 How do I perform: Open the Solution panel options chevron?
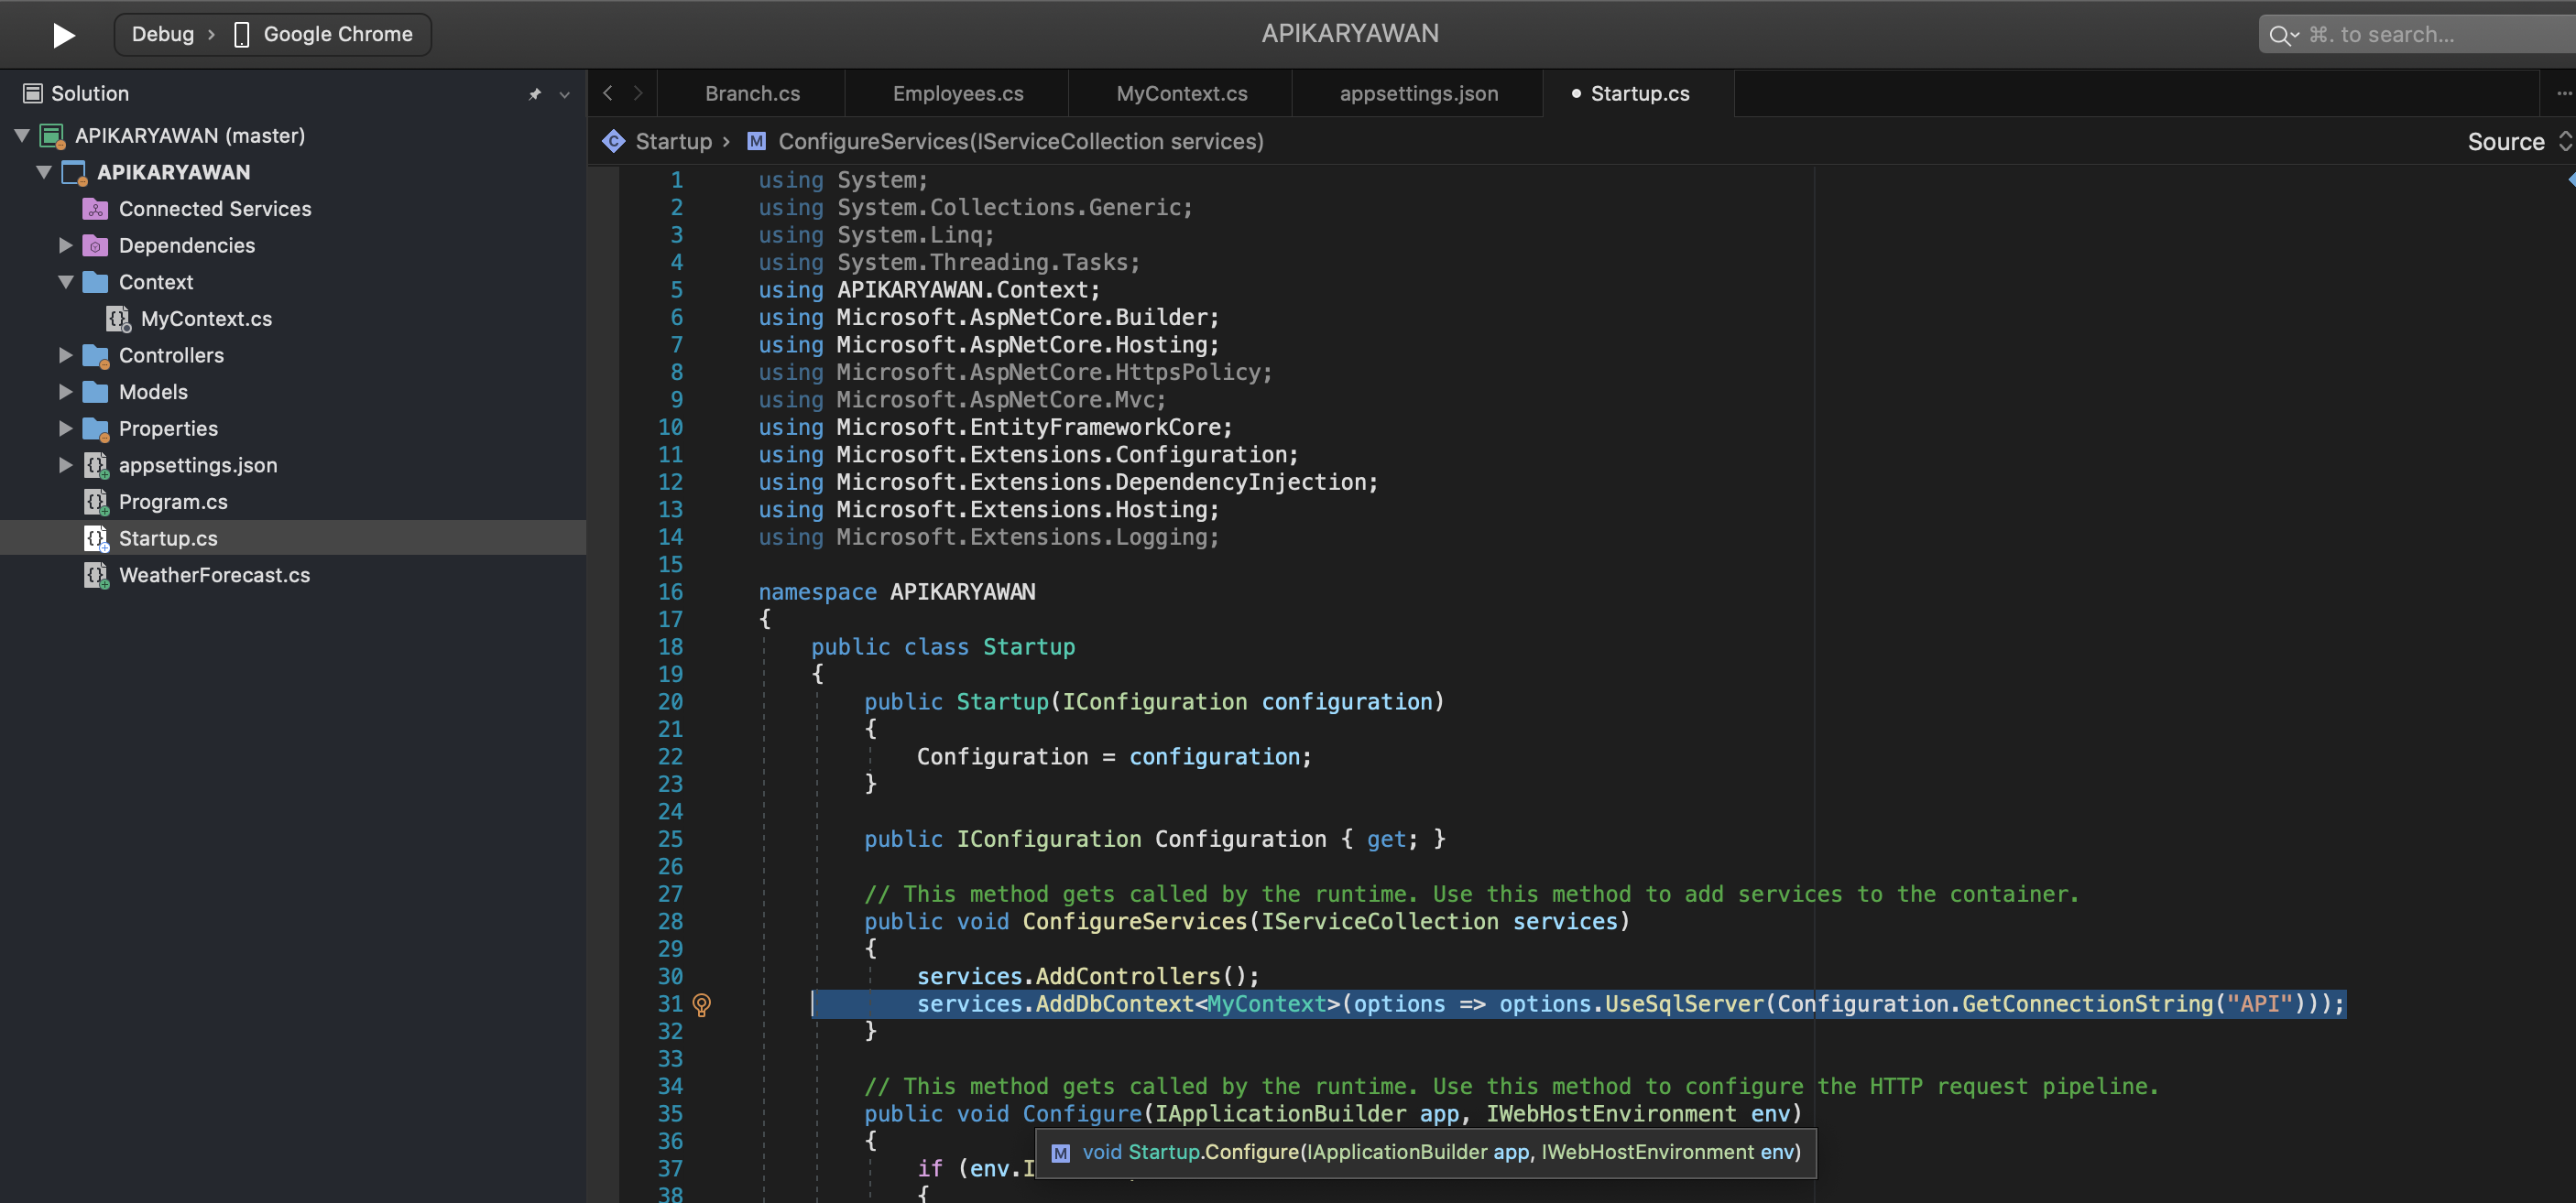click(x=565, y=94)
